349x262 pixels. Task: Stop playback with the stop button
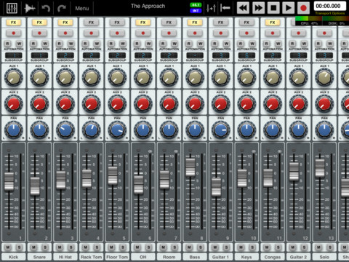point(273,8)
